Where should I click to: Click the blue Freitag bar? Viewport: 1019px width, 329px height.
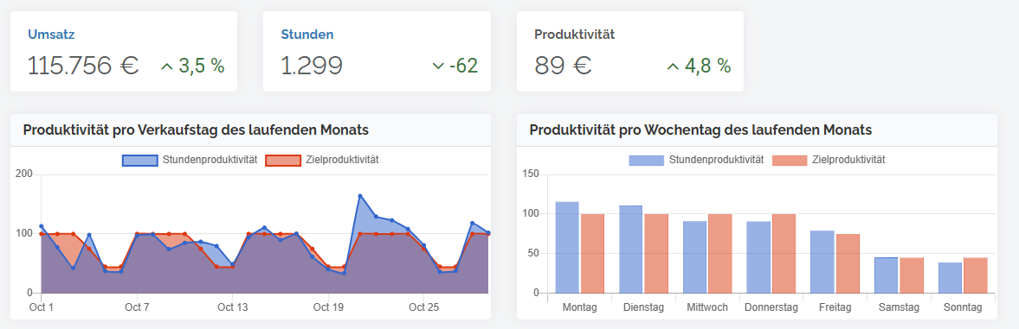(822, 262)
